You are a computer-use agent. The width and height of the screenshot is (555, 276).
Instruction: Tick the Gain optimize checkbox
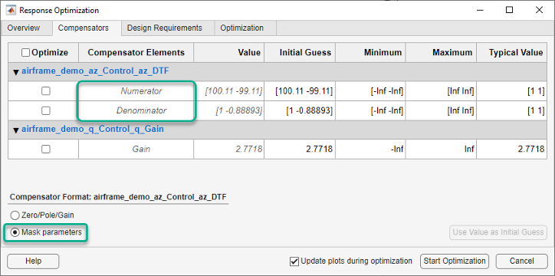[x=46, y=149]
